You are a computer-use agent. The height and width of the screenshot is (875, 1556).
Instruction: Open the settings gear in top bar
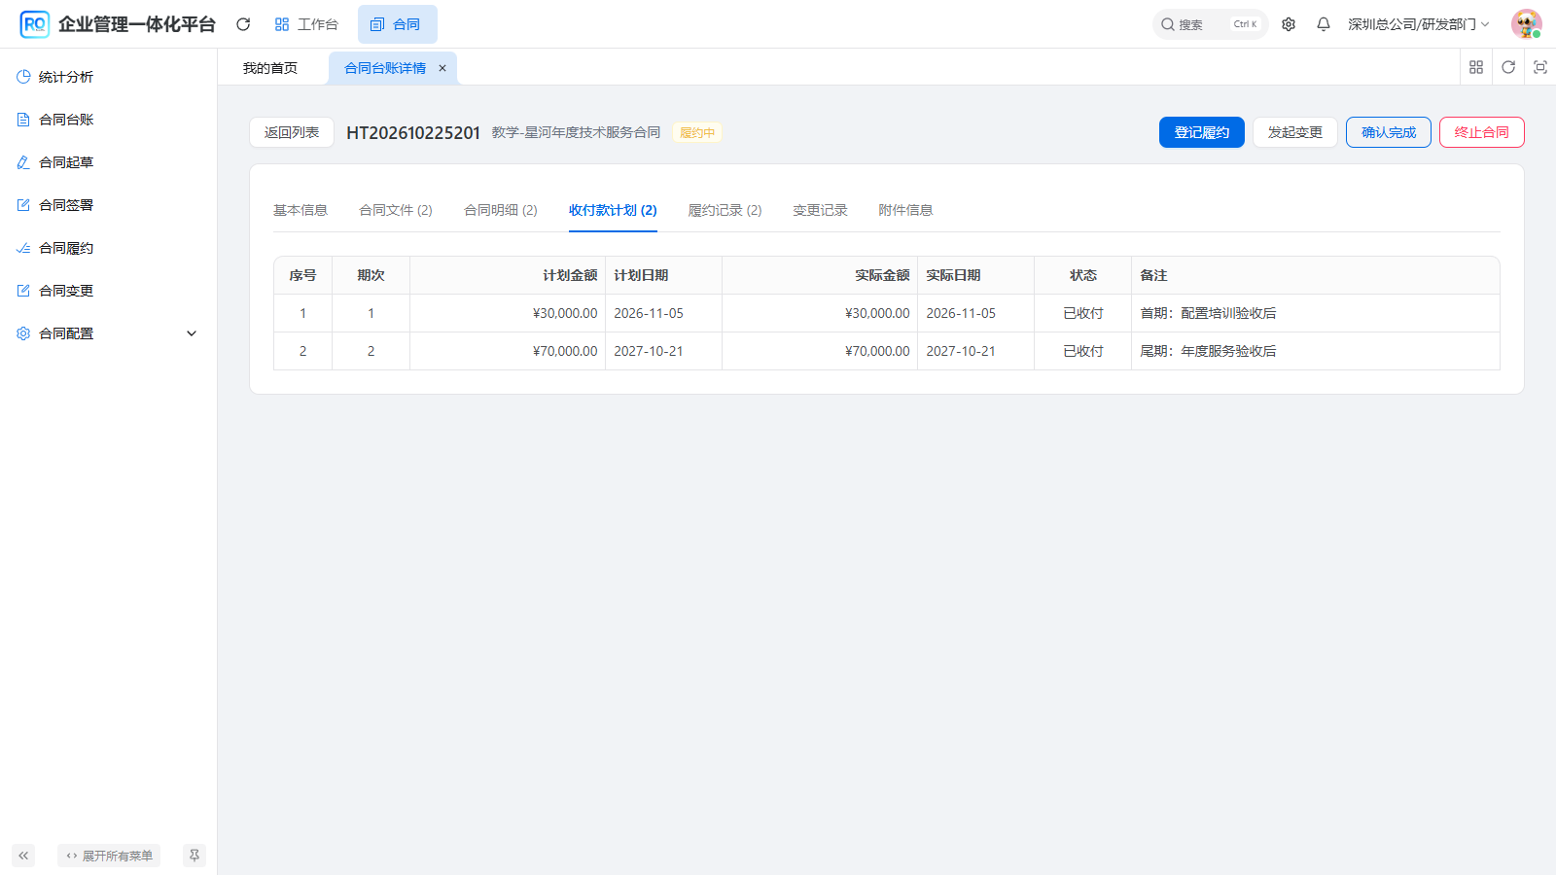click(x=1289, y=24)
